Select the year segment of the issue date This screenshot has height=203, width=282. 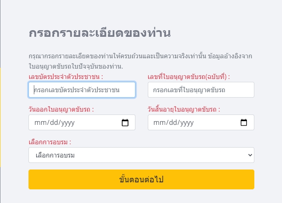click(x=67, y=122)
